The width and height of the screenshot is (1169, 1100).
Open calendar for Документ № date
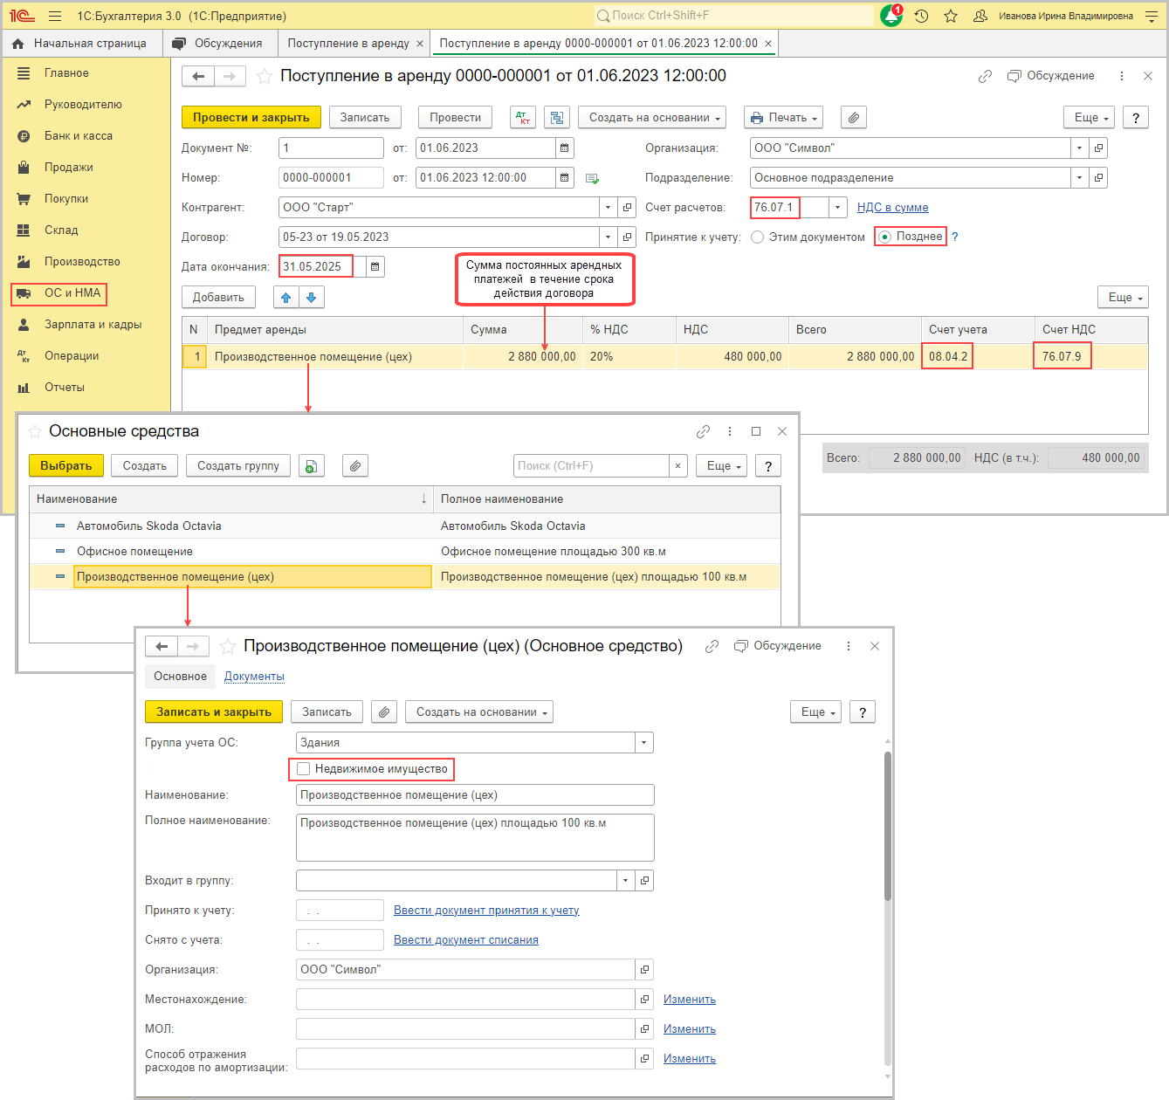[565, 148]
